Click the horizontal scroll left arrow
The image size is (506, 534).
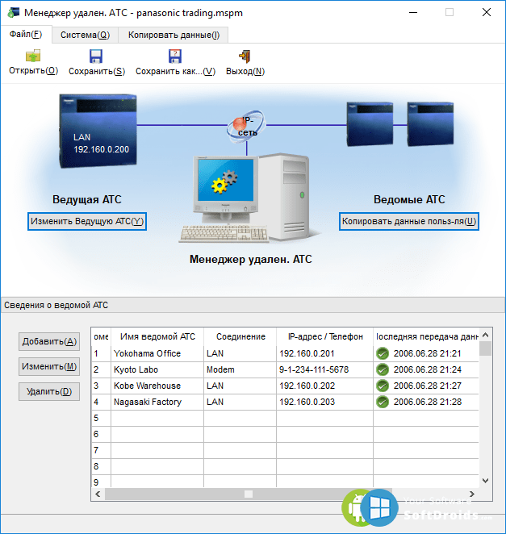coord(98,494)
